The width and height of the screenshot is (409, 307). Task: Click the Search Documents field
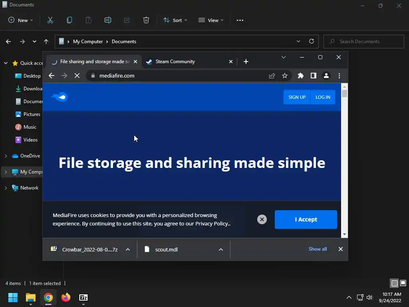[364, 42]
